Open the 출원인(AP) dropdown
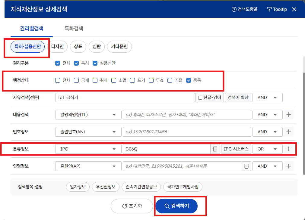 click(x=88, y=166)
